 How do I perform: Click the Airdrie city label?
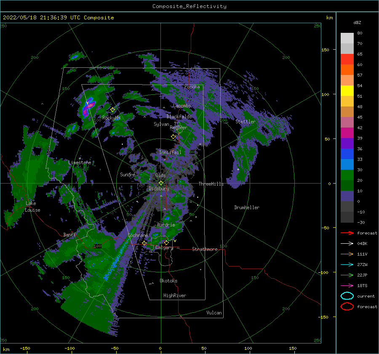(x=166, y=225)
